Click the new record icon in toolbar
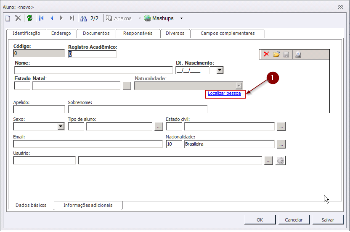This screenshot has width=350, height=232. click(8, 18)
